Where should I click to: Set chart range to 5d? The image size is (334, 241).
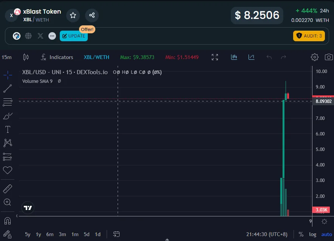coord(87,235)
